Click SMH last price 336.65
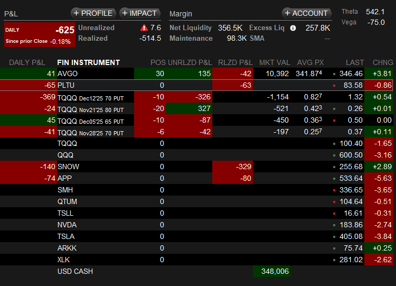The image size is (396, 286). pos(351,190)
